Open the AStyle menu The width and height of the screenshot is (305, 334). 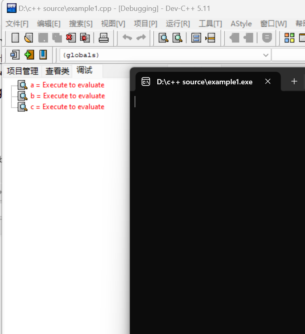(241, 24)
